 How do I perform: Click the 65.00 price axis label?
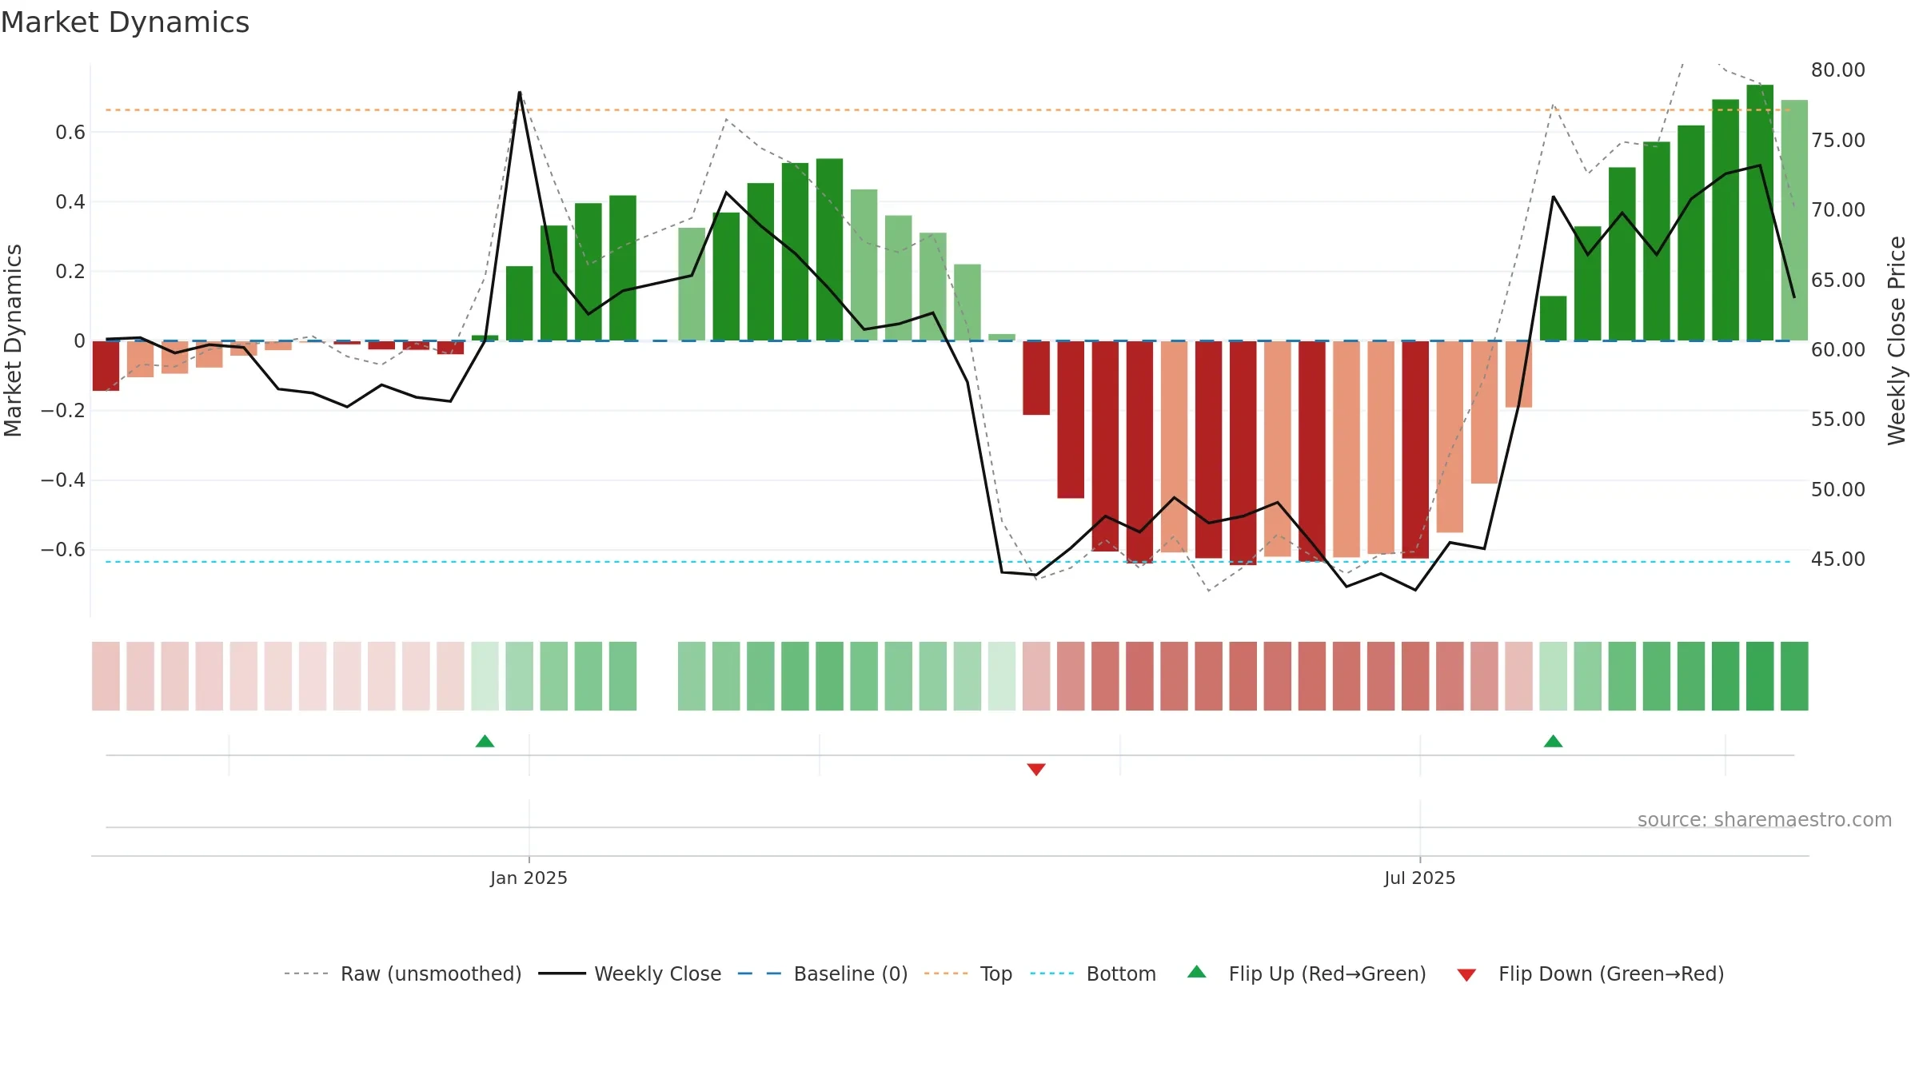coord(1838,281)
